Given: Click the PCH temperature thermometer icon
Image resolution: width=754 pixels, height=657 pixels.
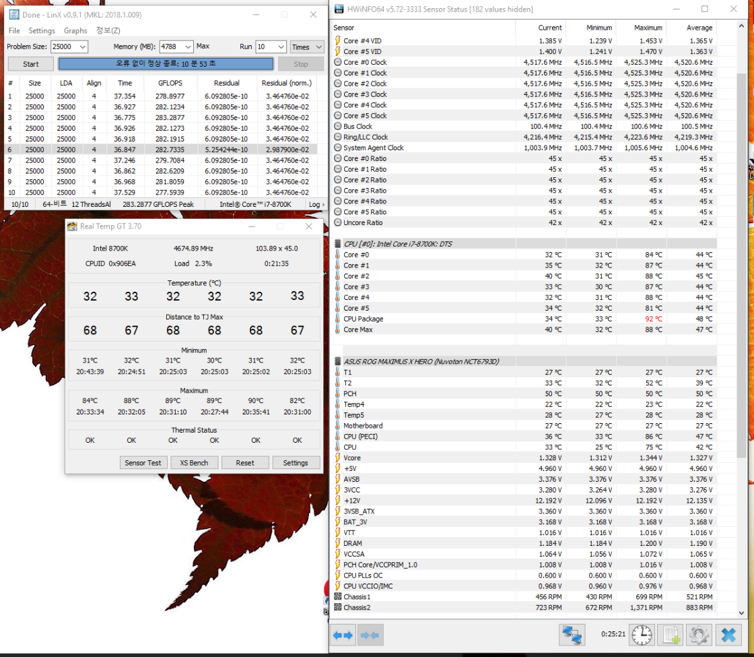Looking at the screenshot, I should pos(338,394).
